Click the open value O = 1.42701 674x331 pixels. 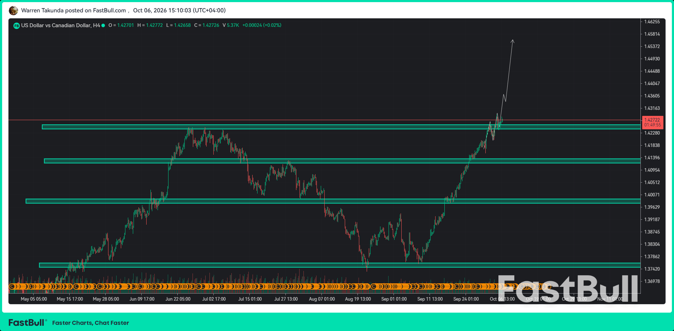point(121,25)
